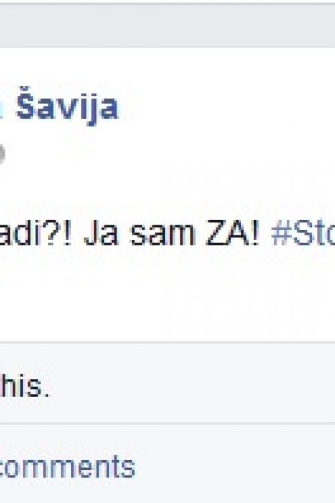The width and height of the screenshot is (335, 503).
Task: Click the gray privacy icon under the name
Action: tap(2, 154)
